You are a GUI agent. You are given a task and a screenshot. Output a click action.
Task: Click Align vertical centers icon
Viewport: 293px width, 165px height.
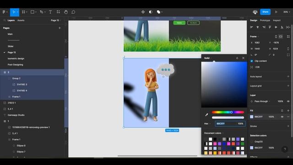tap(276, 27)
